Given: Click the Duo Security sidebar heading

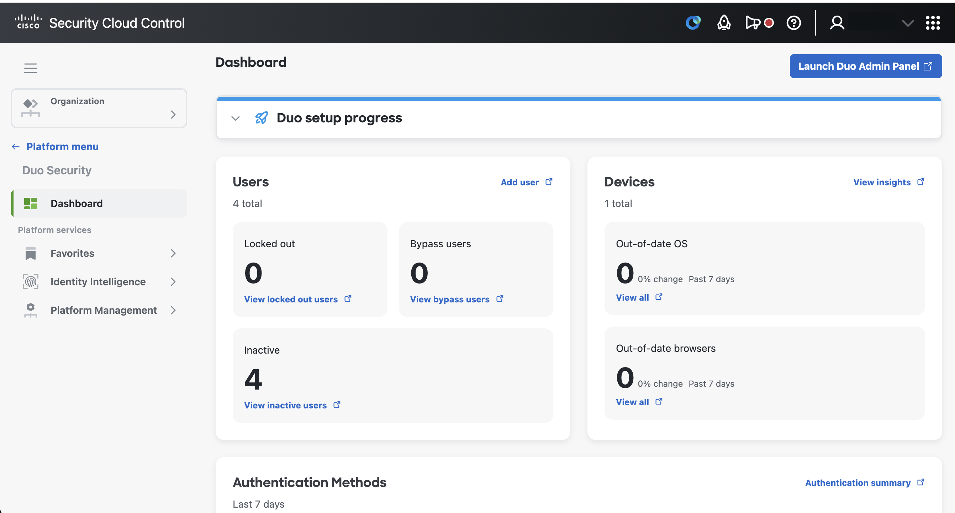Looking at the screenshot, I should [57, 170].
